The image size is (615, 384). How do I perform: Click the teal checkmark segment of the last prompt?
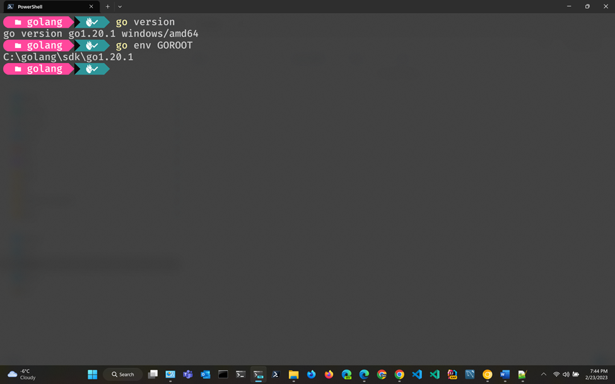click(x=92, y=69)
